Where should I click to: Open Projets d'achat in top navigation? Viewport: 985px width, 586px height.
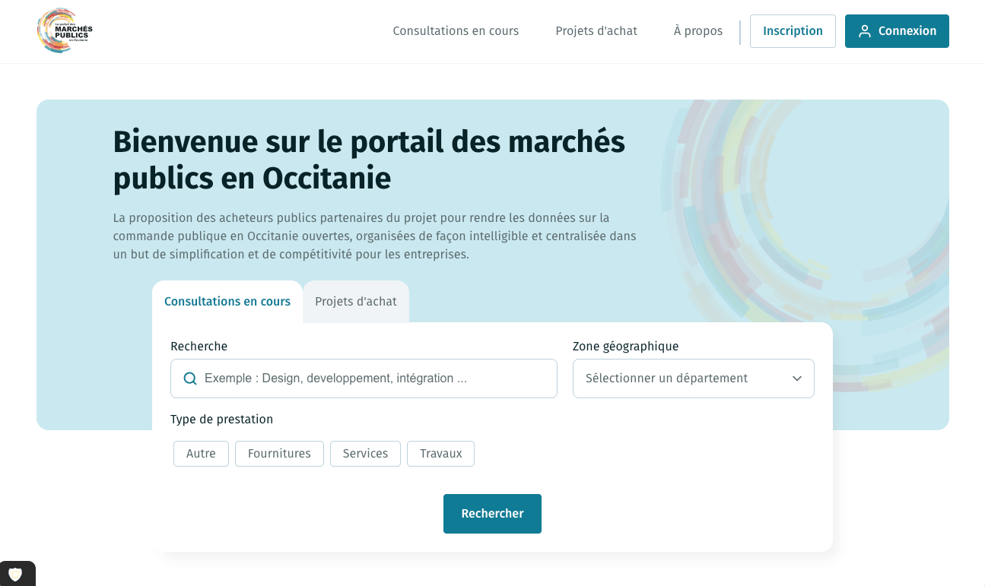[596, 31]
